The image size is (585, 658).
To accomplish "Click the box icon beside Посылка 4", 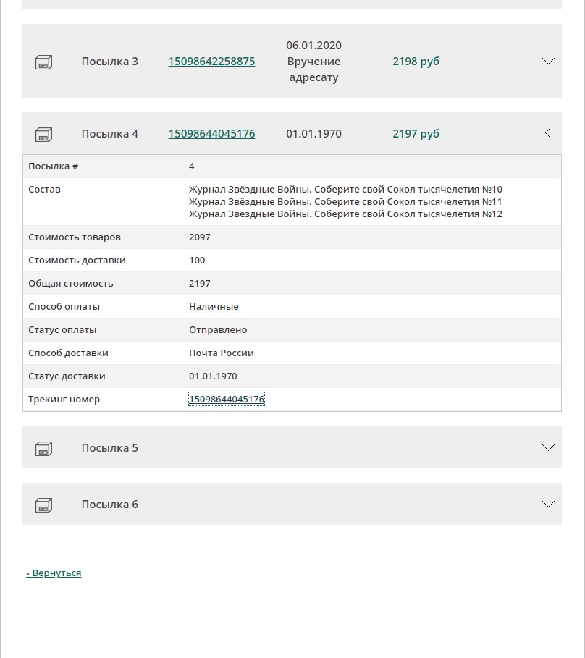I will click(43, 135).
